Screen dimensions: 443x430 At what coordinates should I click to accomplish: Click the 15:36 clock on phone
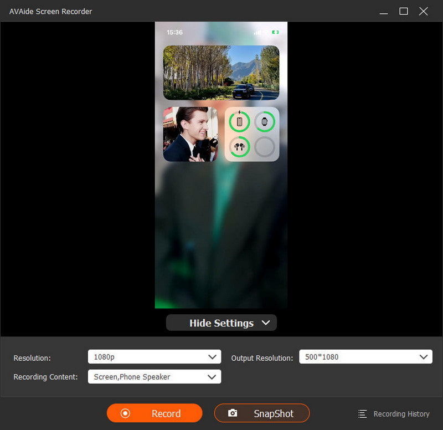(174, 33)
